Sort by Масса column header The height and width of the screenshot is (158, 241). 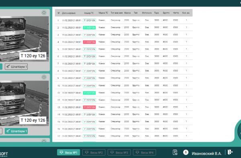pyautogui.click(x=127, y=13)
